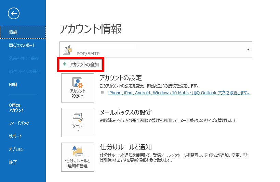Open the ツール dropdown button
The height and width of the screenshot is (182, 280).
(x=78, y=122)
